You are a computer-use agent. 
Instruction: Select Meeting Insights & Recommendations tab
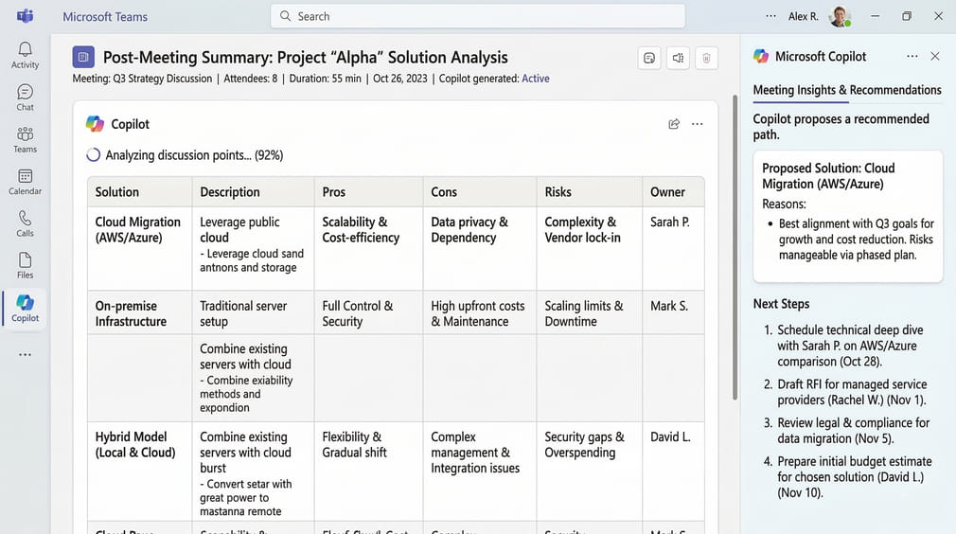(846, 90)
